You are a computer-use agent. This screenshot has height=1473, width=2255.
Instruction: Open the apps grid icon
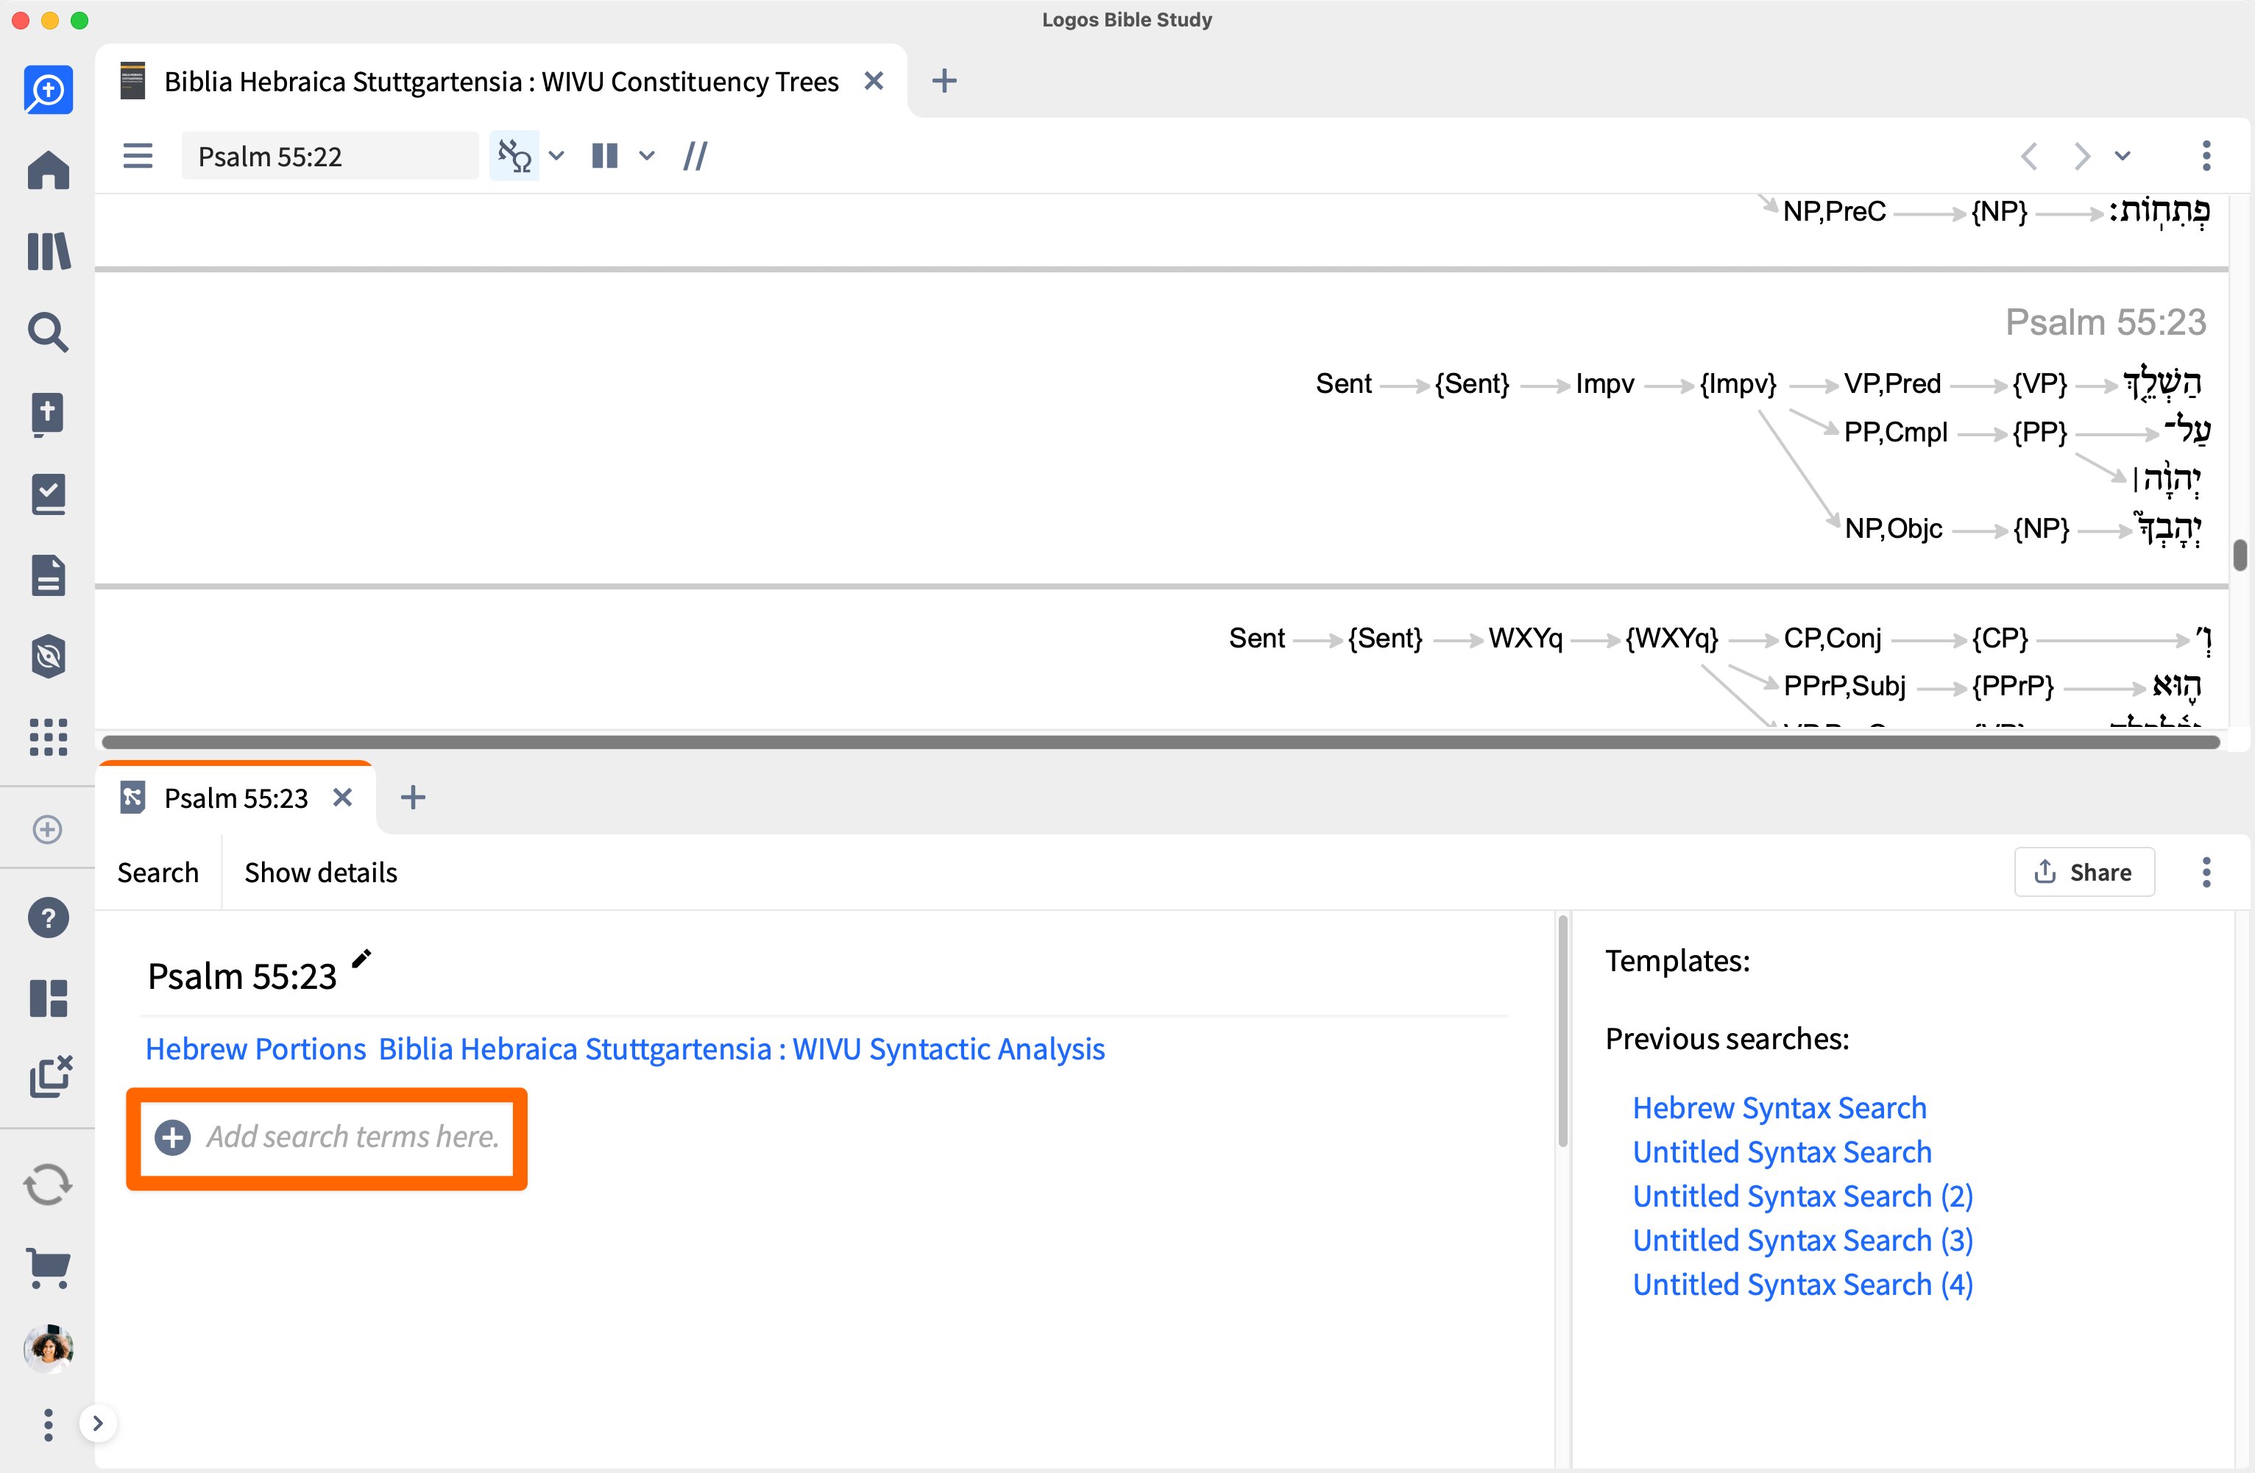49,737
